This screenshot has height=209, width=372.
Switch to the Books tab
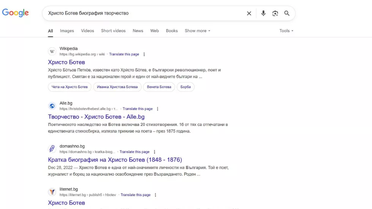point(172,31)
